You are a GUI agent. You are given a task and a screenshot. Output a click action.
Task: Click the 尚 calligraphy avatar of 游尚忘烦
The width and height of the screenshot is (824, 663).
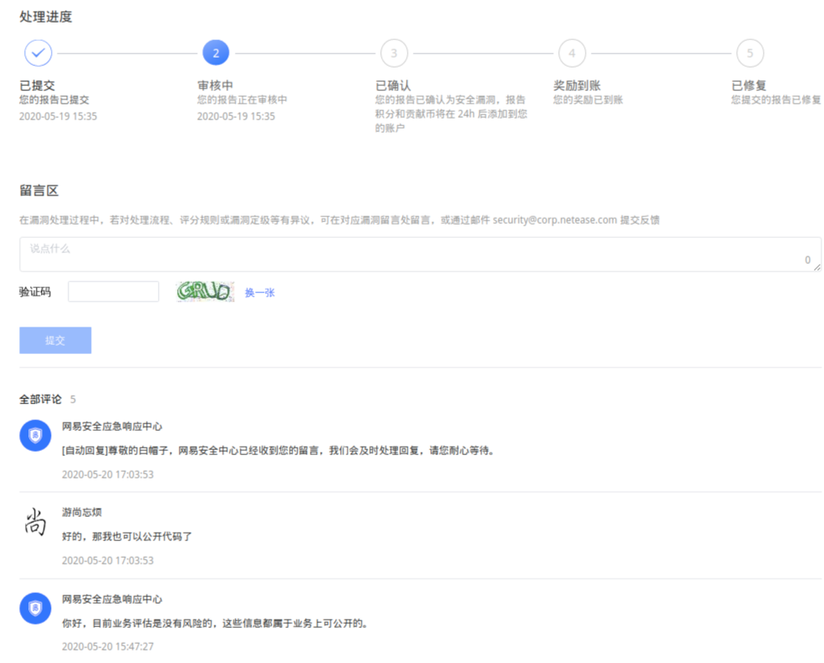[34, 522]
